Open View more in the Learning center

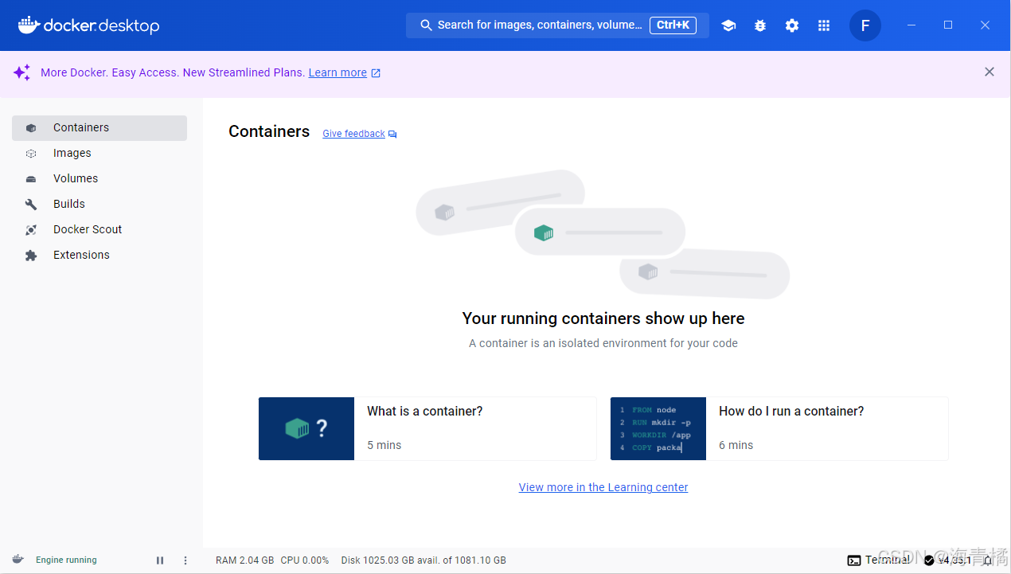click(603, 487)
